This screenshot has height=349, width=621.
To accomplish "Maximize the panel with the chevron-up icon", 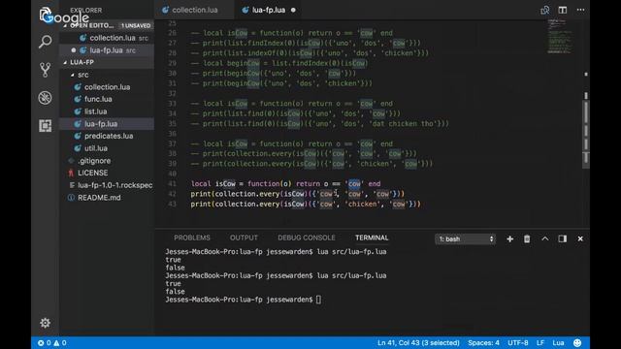I will pyautogui.click(x=545, y=239).
